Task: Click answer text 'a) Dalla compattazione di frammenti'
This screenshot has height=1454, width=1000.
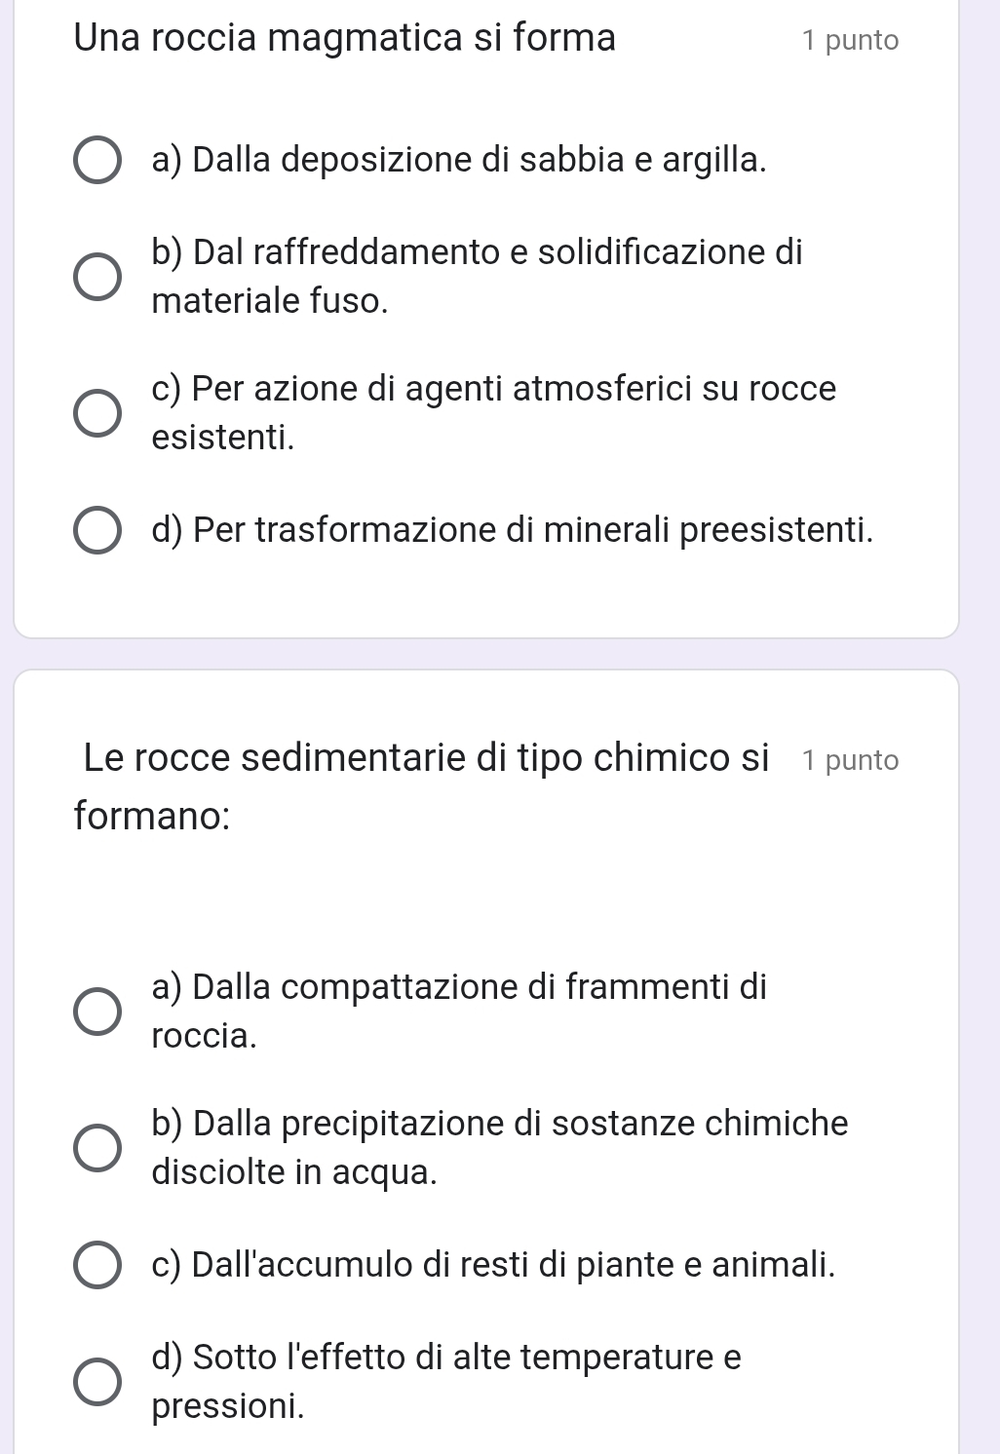Action: 459,987
